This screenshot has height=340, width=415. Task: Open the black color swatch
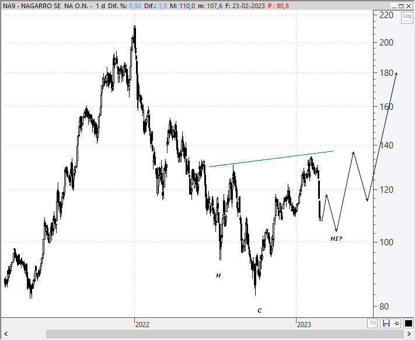(408, 323)
